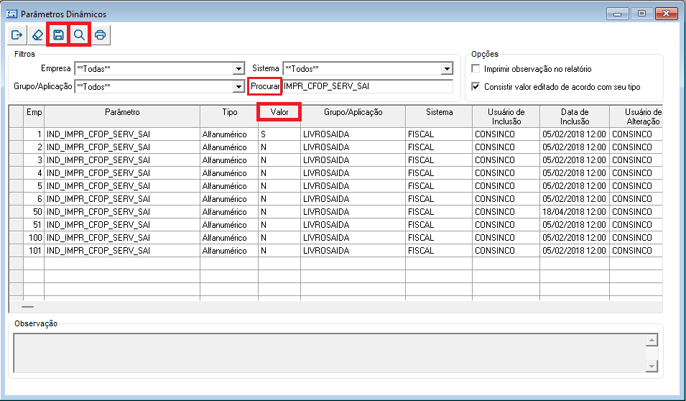Open the Empresa dropdown

238,69
